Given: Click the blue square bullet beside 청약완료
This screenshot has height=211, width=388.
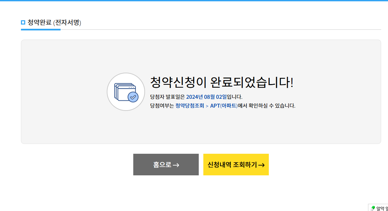Looking at the screenshot, I should [x=23, y=23].
